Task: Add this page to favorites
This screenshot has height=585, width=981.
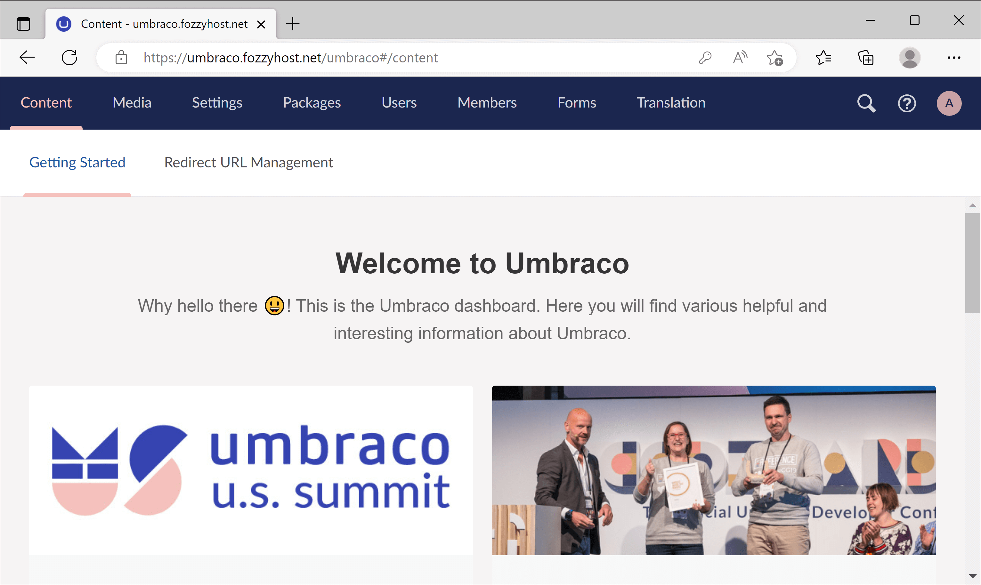Action: pos(774,58)
